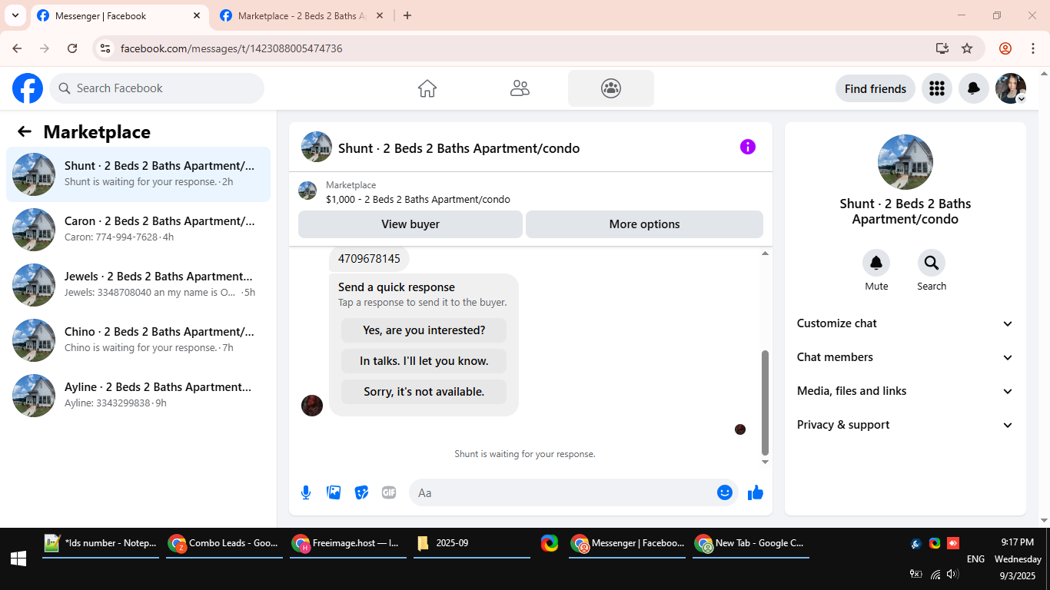1050x590 pixels.
Task: Open the Friends icon in top navigation
Action: point(520,88)
